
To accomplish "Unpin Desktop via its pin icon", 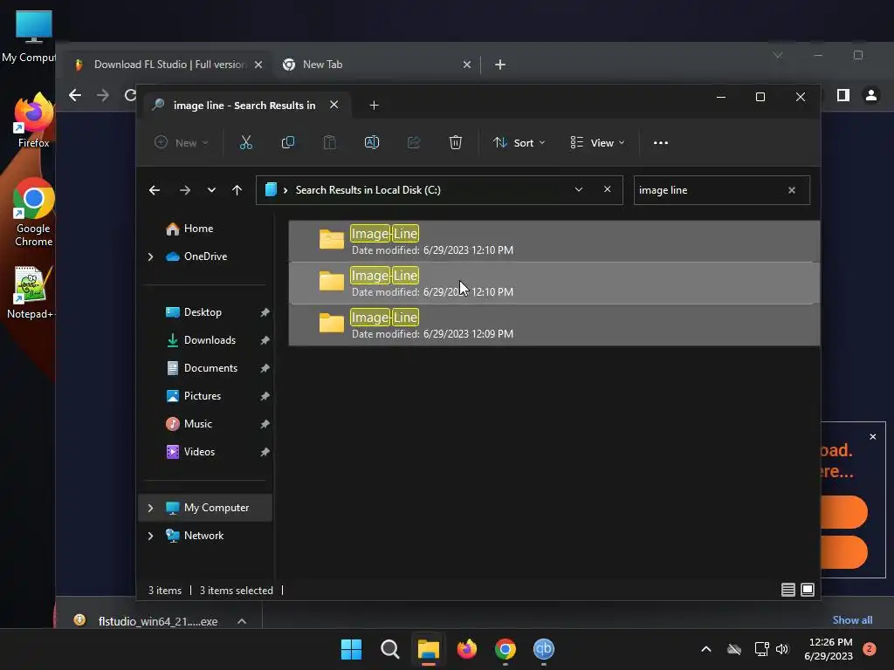I will (265, 312).
